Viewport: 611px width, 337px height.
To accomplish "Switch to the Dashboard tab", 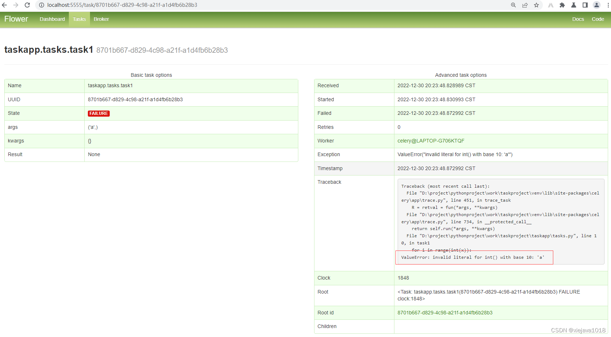I will [52, 19].
